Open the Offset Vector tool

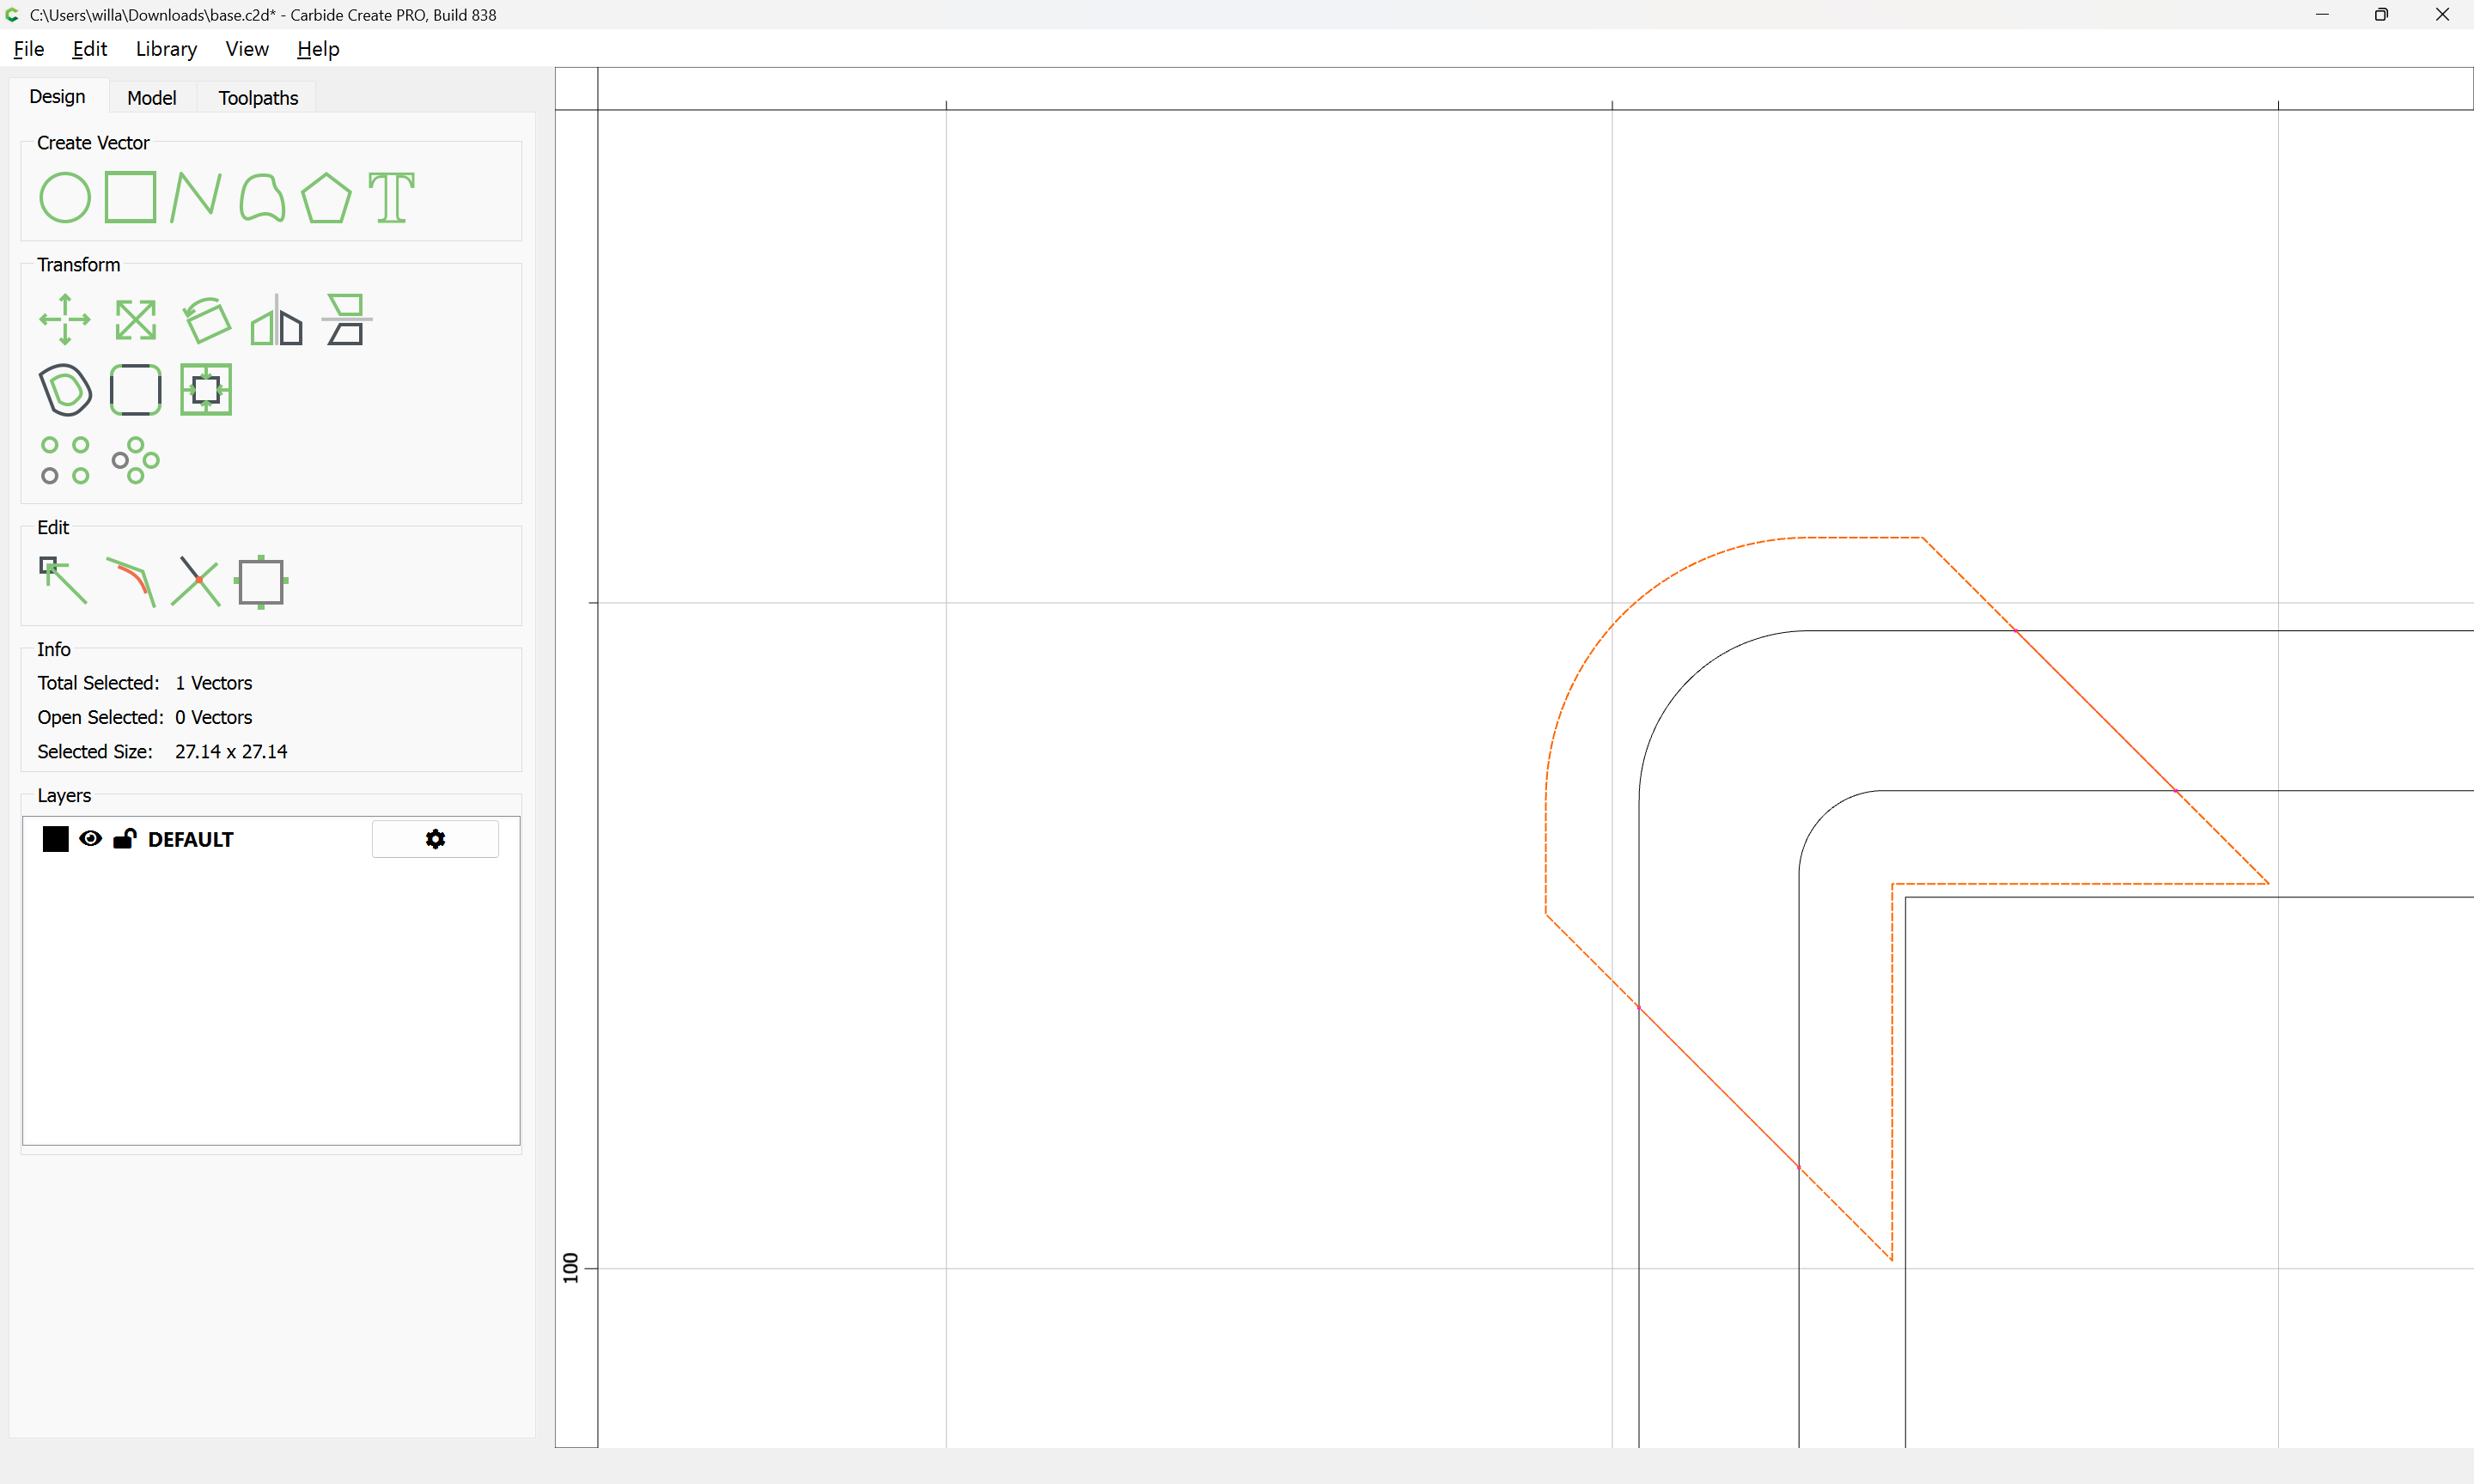[x=65, y=390]
